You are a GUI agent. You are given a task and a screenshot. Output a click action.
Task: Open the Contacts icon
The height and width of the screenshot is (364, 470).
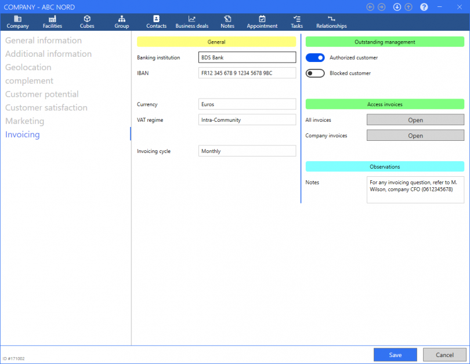(156, 19)
